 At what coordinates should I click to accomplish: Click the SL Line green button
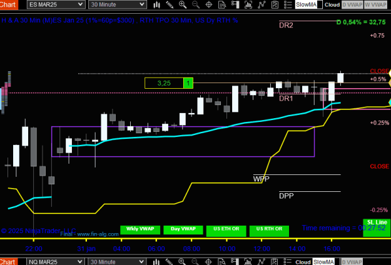tap(377, 227)
